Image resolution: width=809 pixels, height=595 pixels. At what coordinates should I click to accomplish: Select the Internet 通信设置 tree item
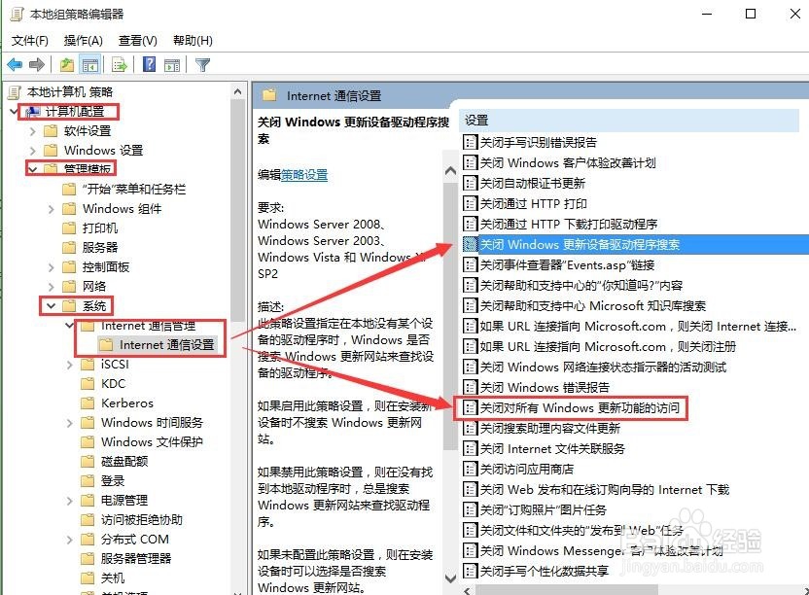tap(166, 345)
